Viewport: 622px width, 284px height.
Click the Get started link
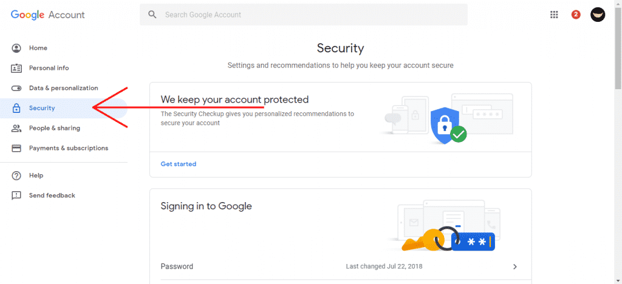(x=178, y=164)
